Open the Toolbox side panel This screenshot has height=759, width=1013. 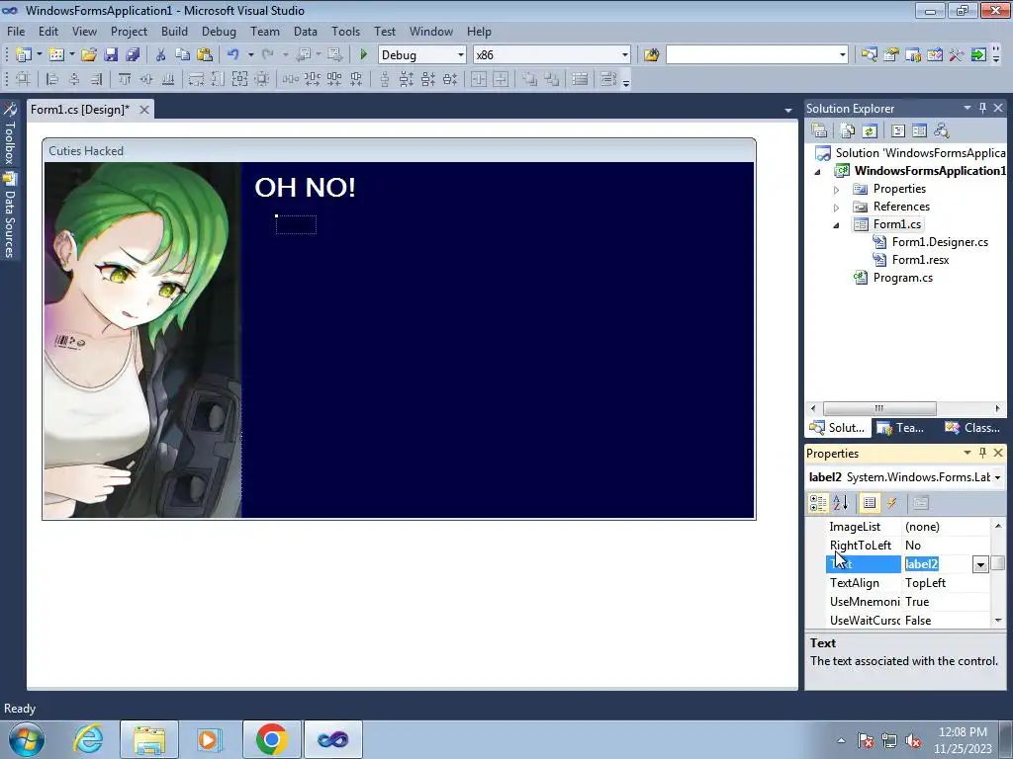tap(9, 133)
